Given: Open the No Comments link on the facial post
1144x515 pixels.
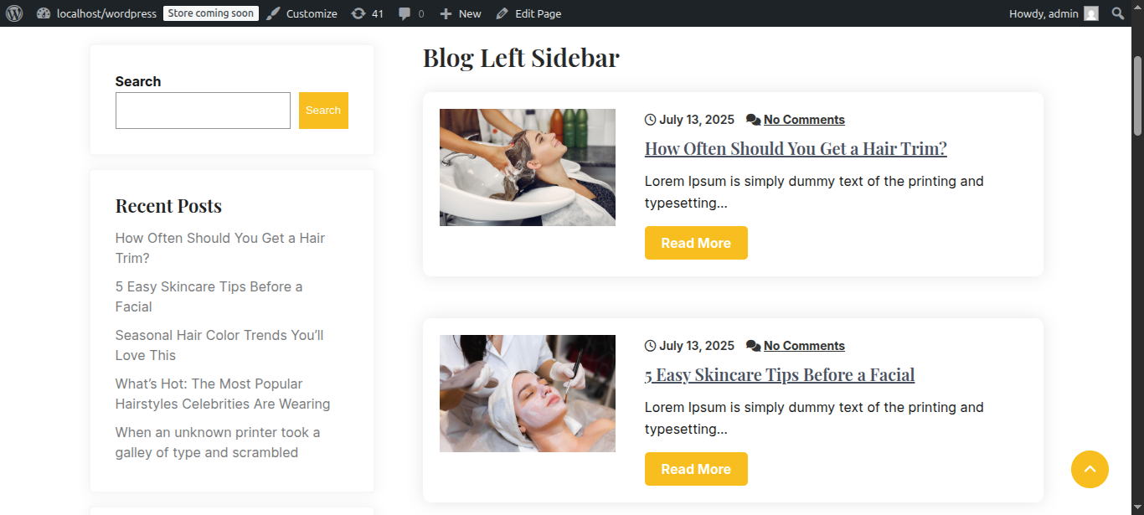Looking at the screenshot, I should coord(804,346).
